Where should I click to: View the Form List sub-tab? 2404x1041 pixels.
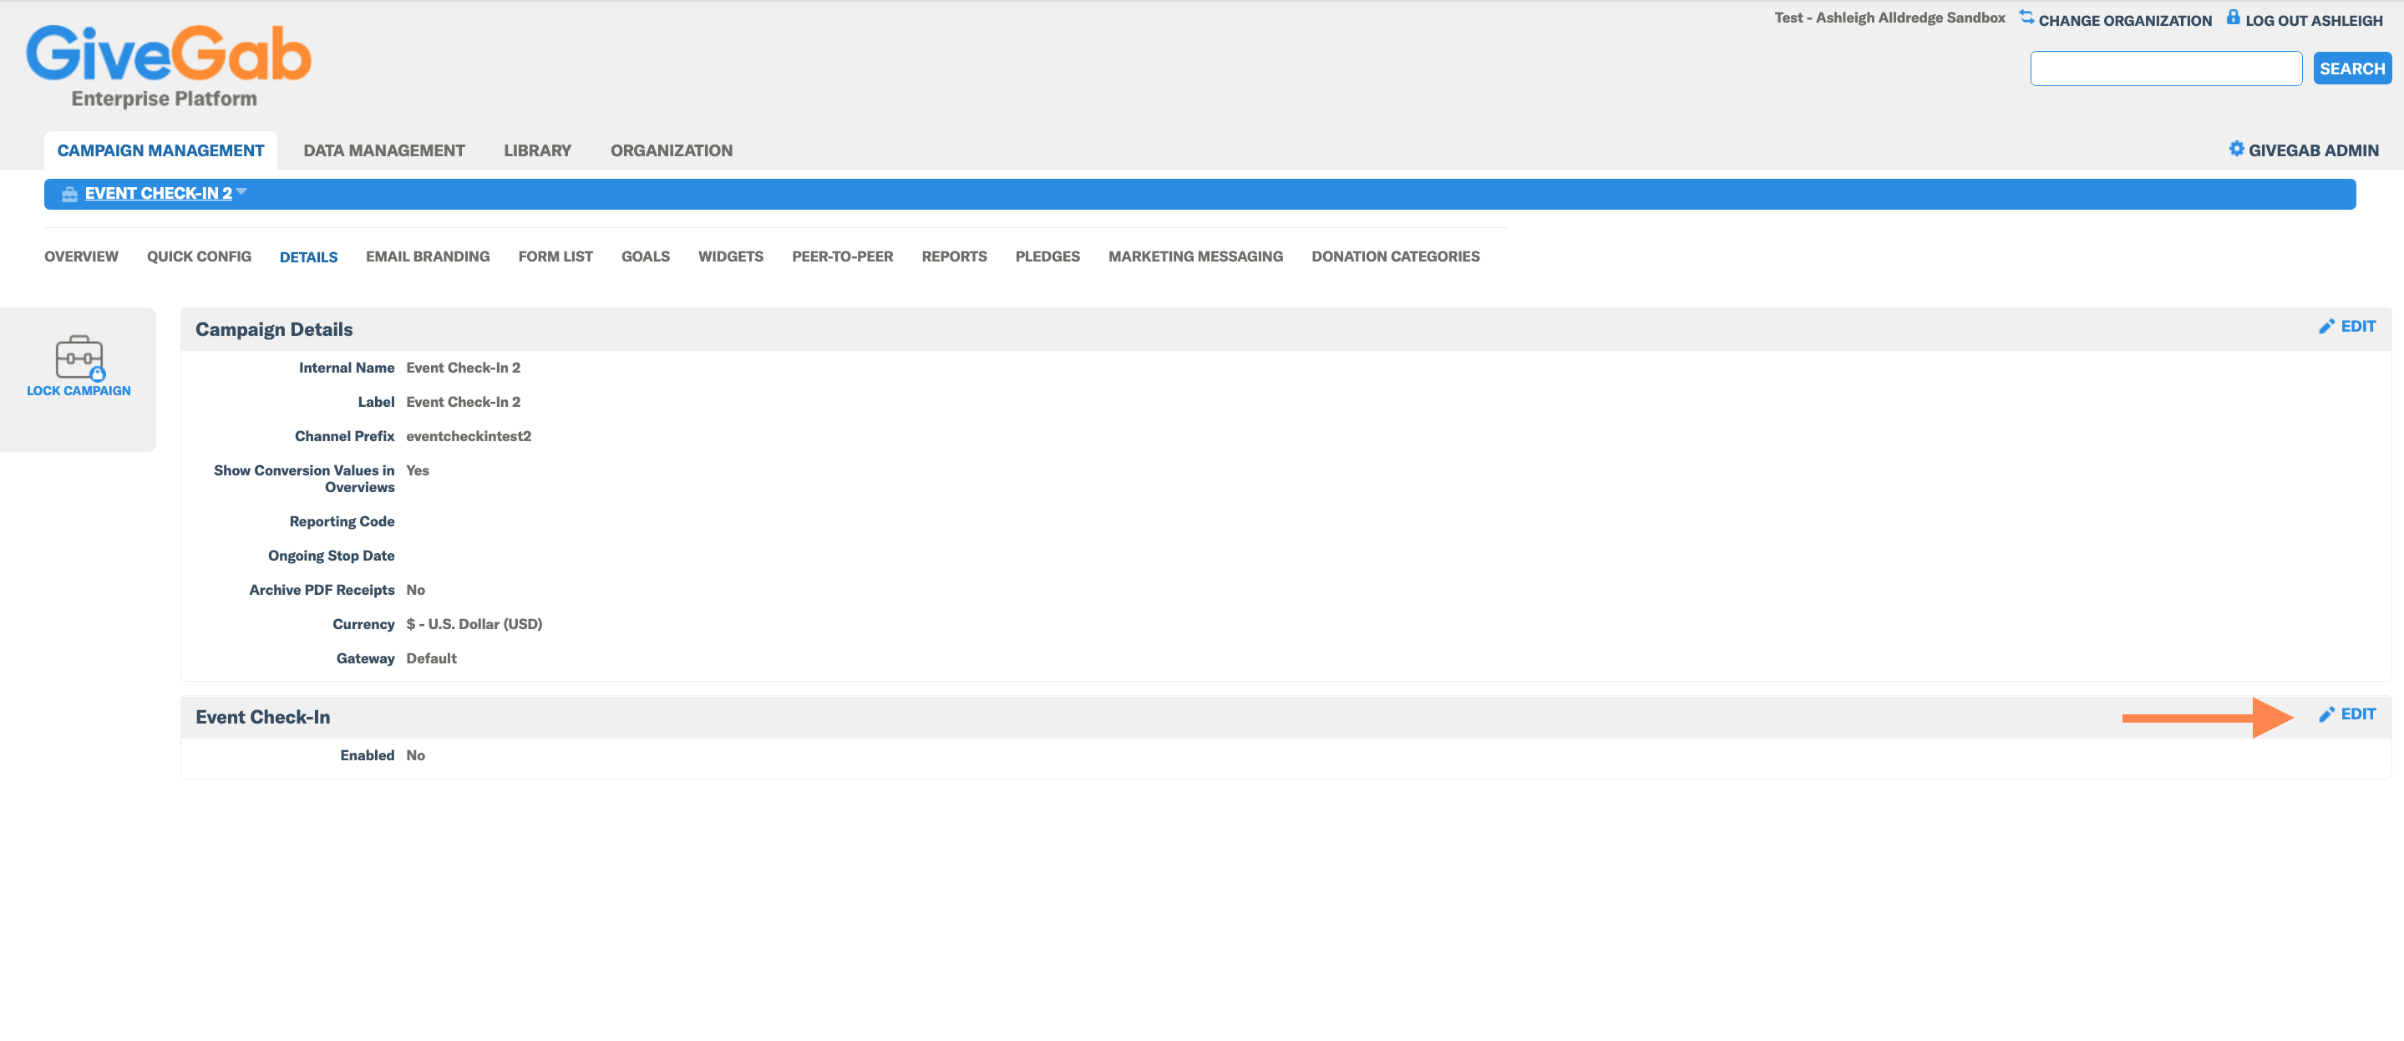pos(555,256)
